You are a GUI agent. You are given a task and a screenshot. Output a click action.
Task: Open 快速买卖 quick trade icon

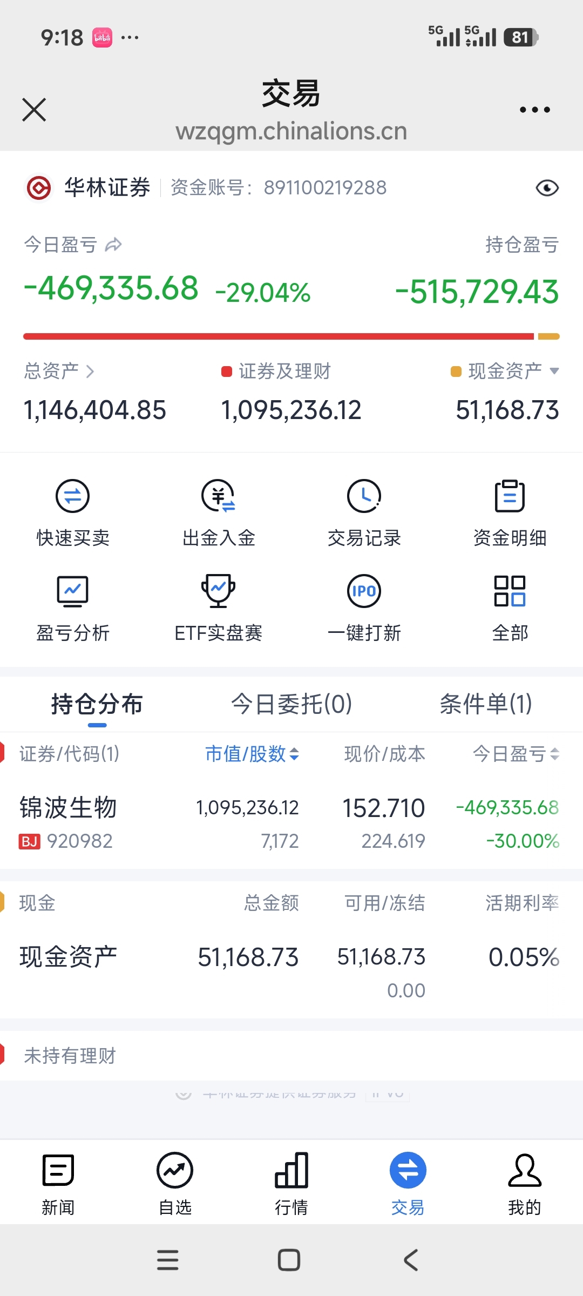73,496
